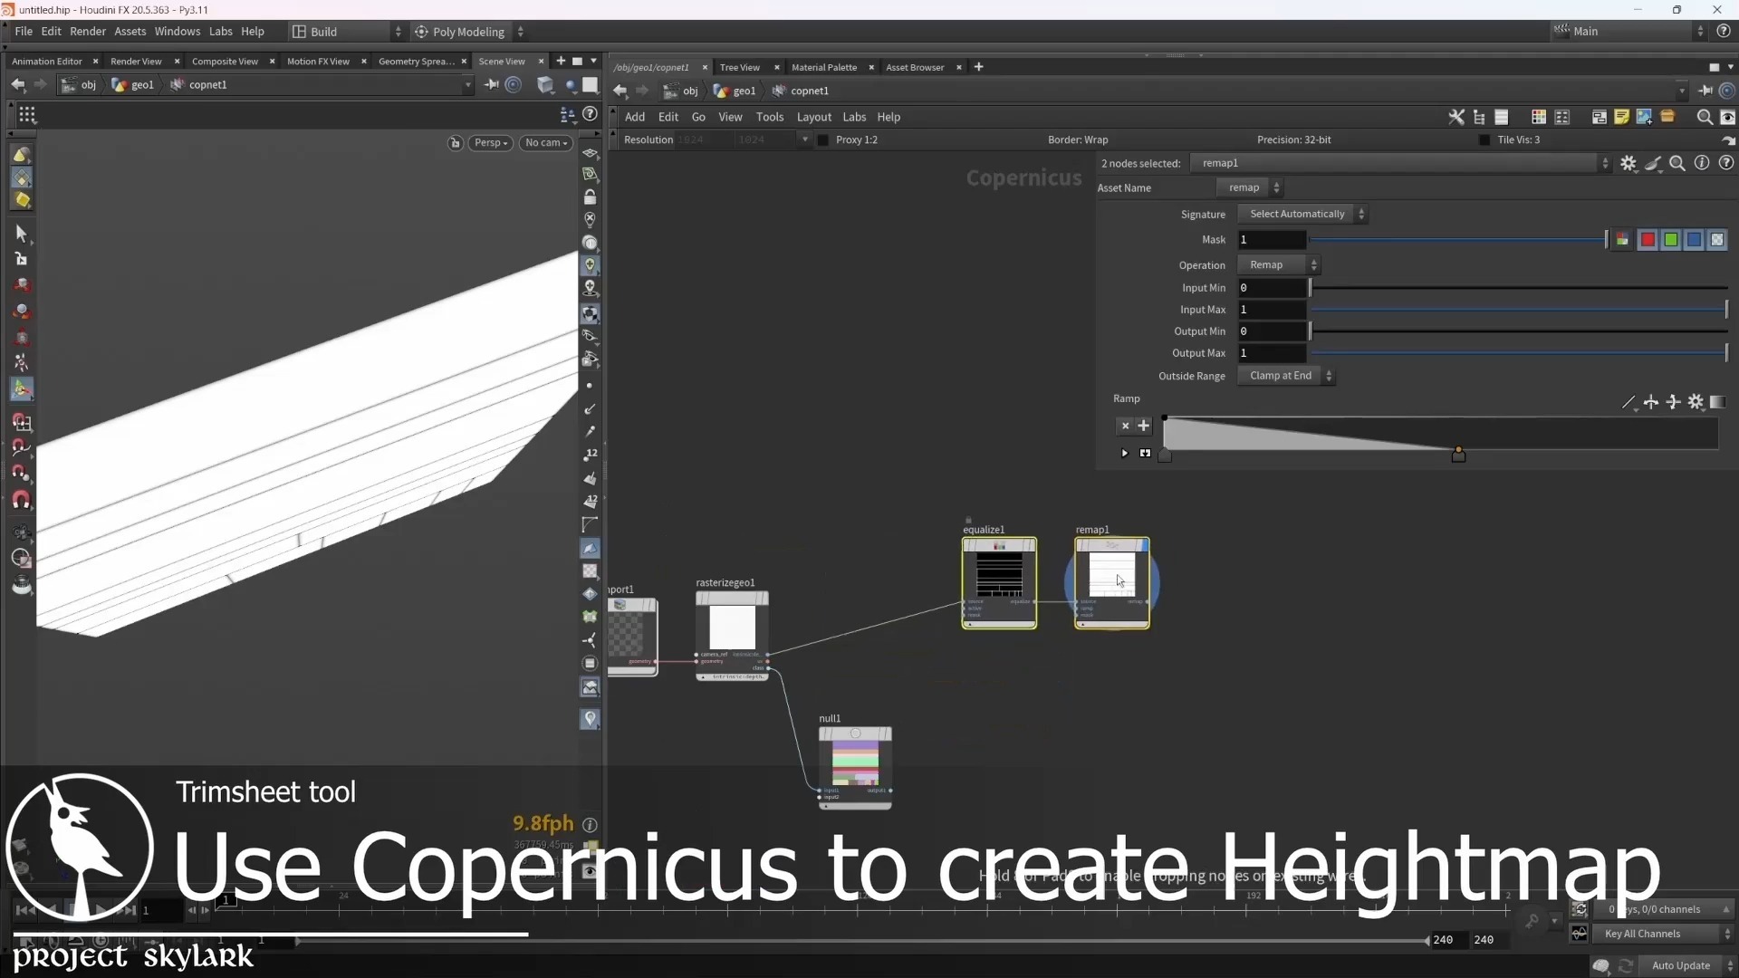Screen dimensions: 1739x978
Task: Open network search magnifier icon
Action: [x=1704, y=117]
